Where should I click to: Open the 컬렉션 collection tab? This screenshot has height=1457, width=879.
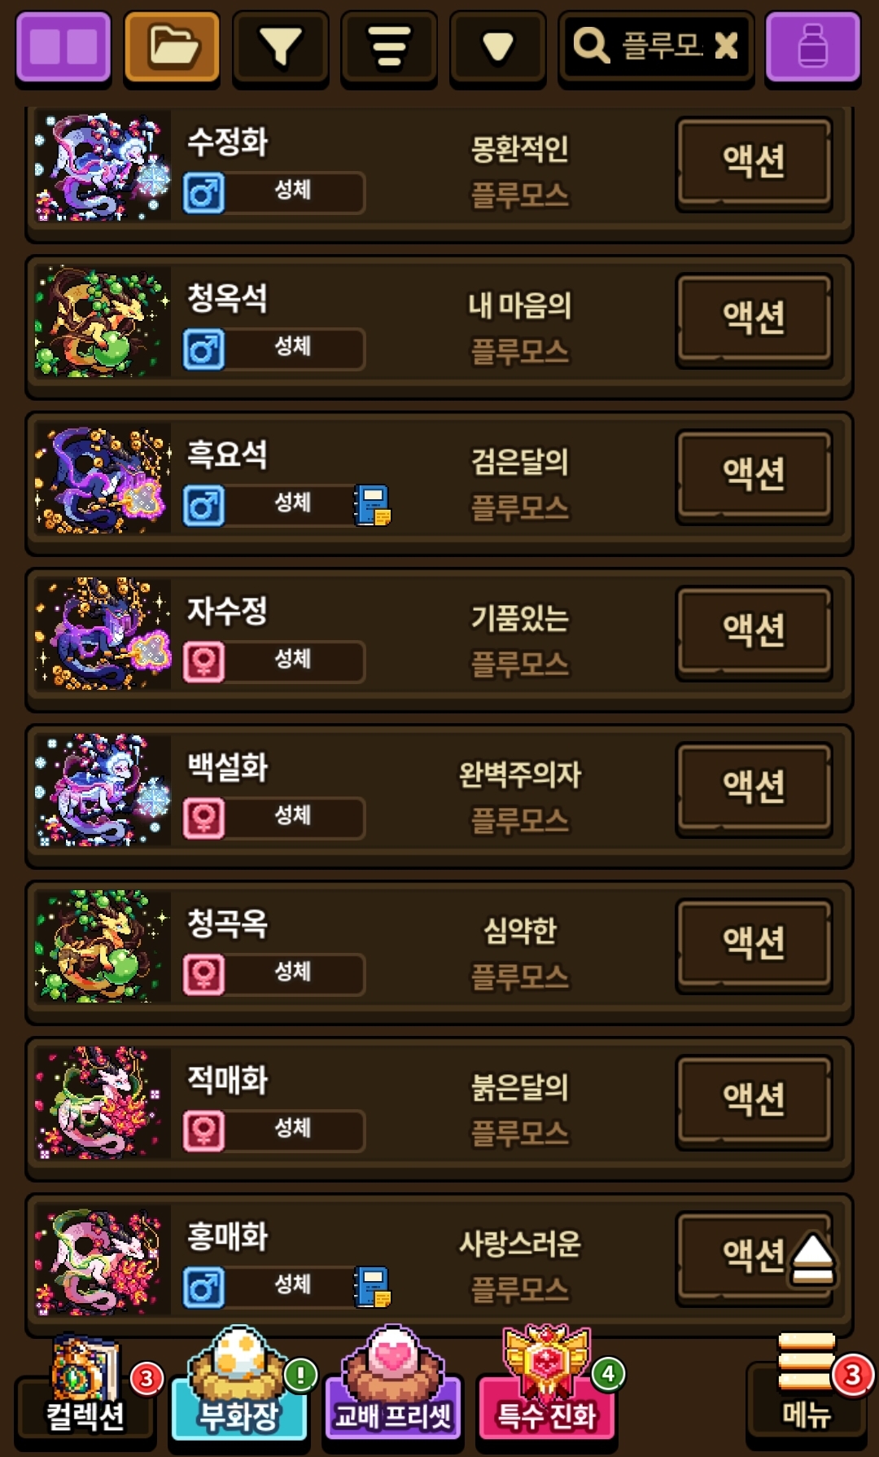[x=85, y=1389]
